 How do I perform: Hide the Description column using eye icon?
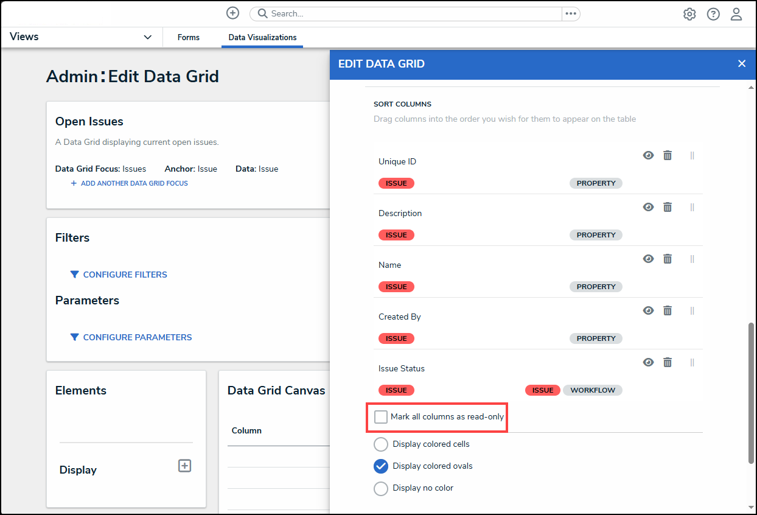[x=649, y=207]
